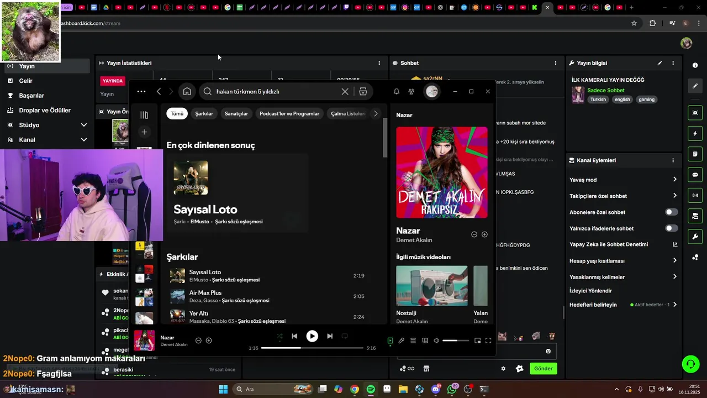Image resolution: width=707 pixels, height=398 pixels.
Task: Click wrench icon in Kick right sidebar
Action: (x=695, y=237)
